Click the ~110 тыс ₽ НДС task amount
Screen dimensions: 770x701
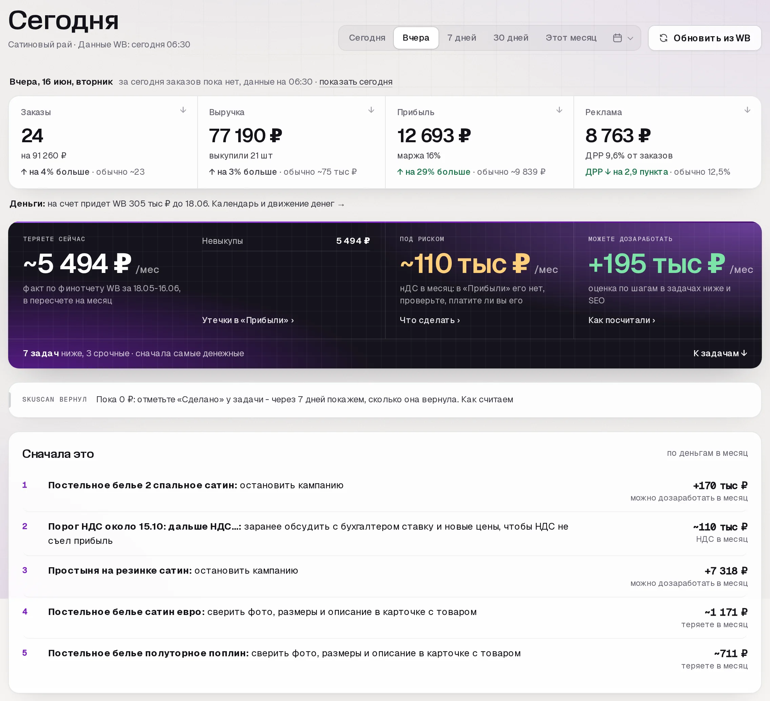point(720,527)
